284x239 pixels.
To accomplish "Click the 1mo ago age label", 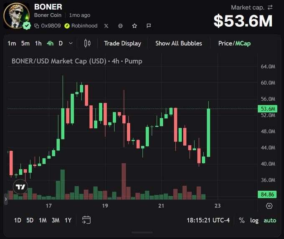I will coord(80,15).
